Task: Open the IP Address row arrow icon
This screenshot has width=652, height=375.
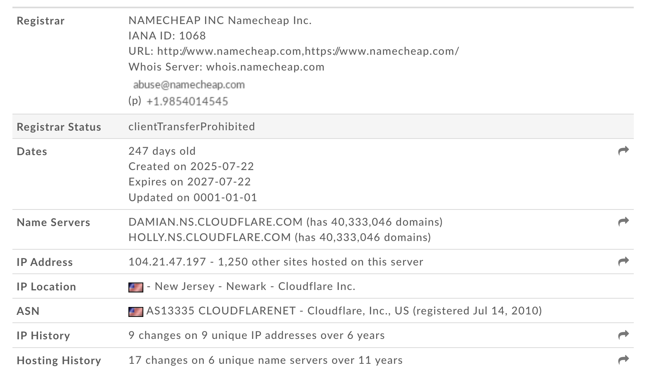Action: [x=623, y=261]
